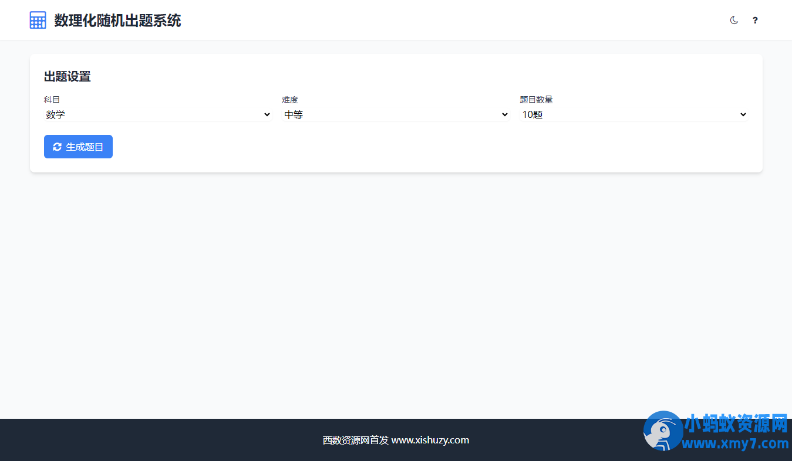Open help via the question mark icon
This screenshot has height=461, width=792.
[x=755, y=20]
